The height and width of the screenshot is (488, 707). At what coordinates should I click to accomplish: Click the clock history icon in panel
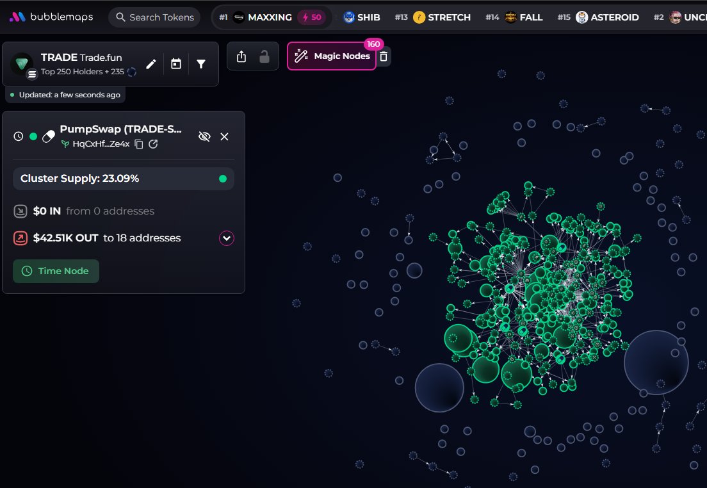(x=19, y=136)
